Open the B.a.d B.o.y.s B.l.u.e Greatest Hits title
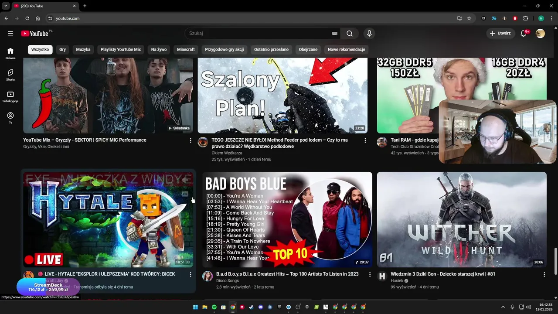 pos(287,274)
